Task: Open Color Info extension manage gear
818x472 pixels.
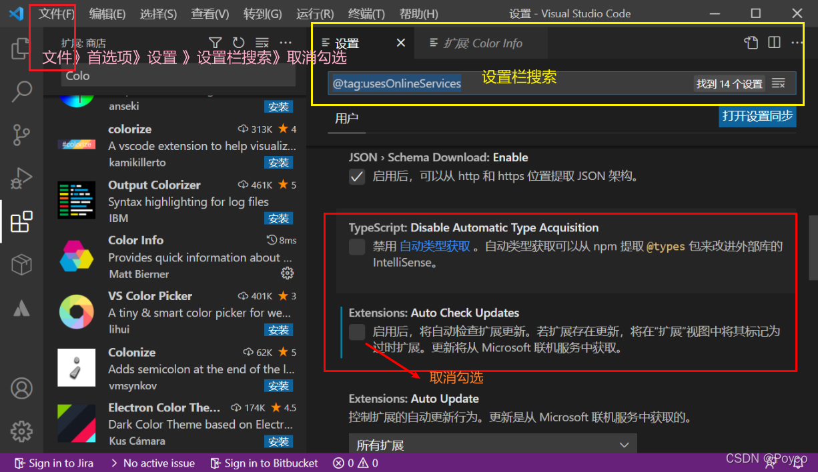Action: [288, 273]
